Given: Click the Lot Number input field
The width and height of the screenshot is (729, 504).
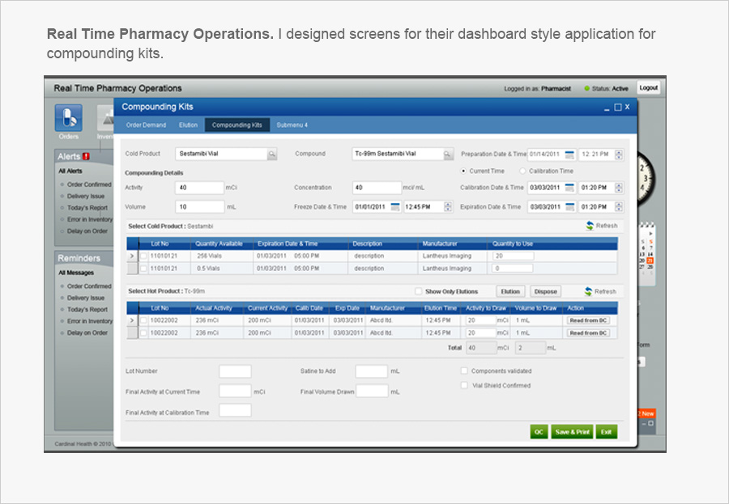Looking at the screenshot, I should 235,371.
